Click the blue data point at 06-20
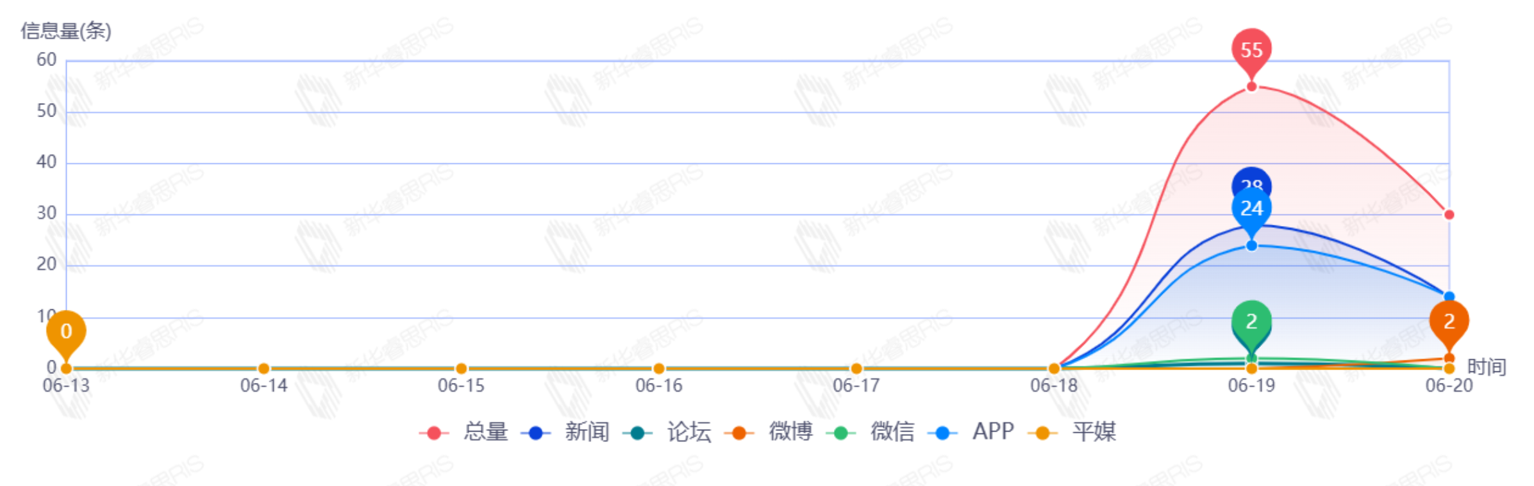The height and width of the screenshot is (486, 1534). (1449, 296)
